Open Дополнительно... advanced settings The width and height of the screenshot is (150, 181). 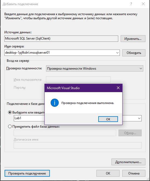[128, 162]
